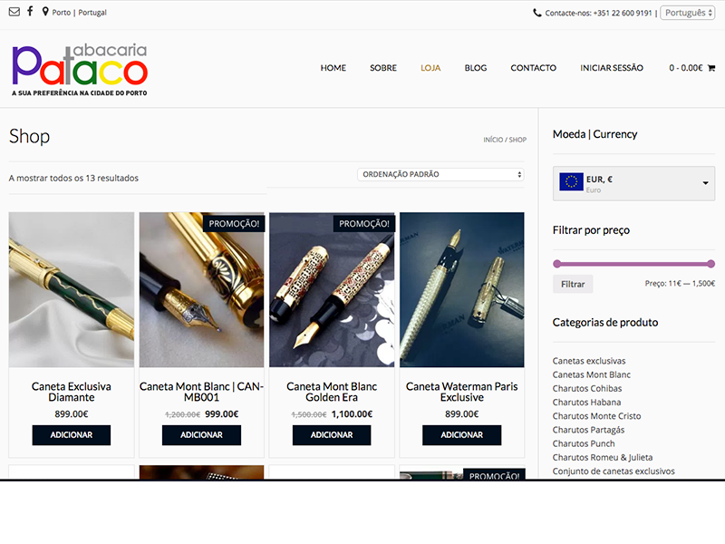Click the phone handset icon
This screenshot has height=544, width=725.
click(536, 13)
